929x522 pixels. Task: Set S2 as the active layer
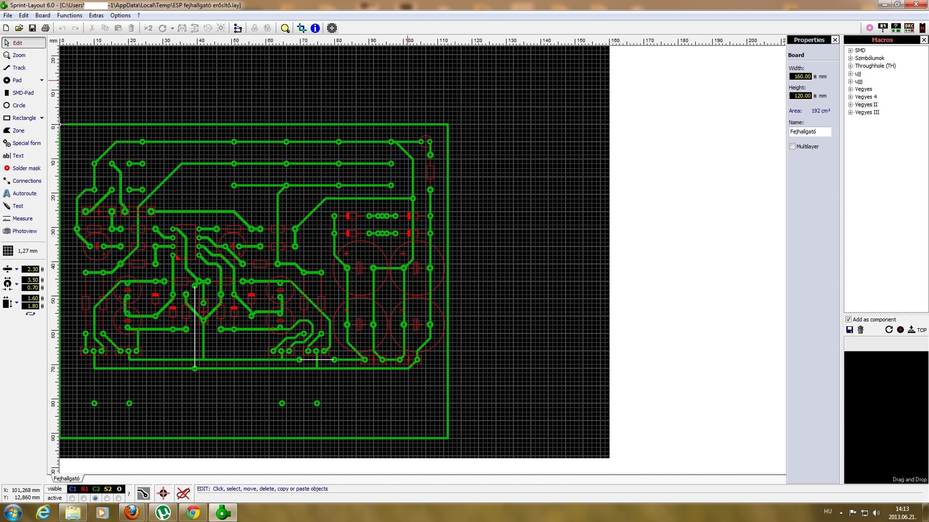[x=107, y=499]
